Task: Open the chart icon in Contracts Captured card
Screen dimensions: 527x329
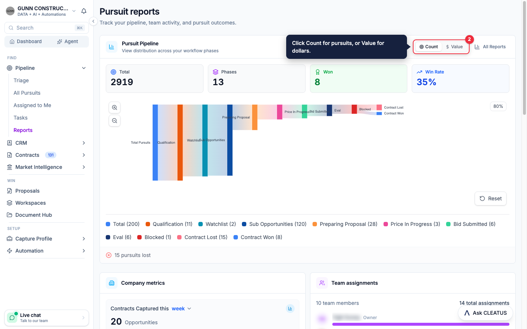Action: 290,309
